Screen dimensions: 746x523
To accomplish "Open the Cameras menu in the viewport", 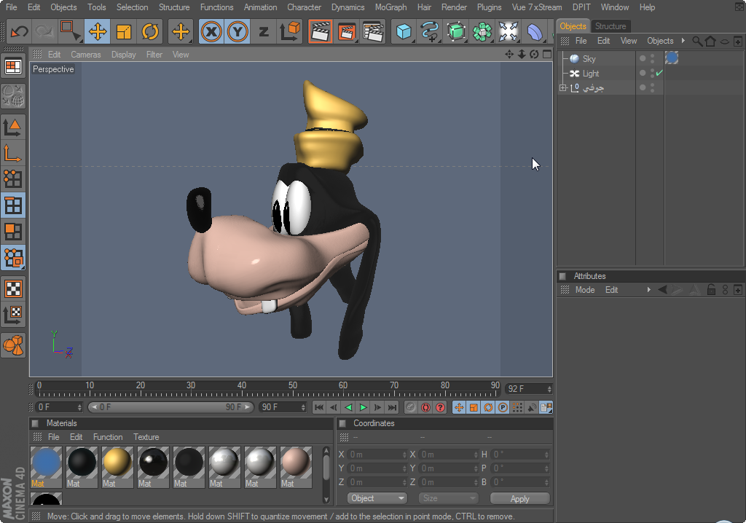I will (86, 55).
